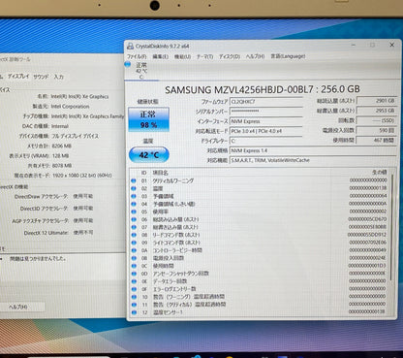Viewport: 403px width, 358px height.
Task: Select the 11 警告 (クリティカル) 温度超過時間 row
Action: [x=259, y=305]
